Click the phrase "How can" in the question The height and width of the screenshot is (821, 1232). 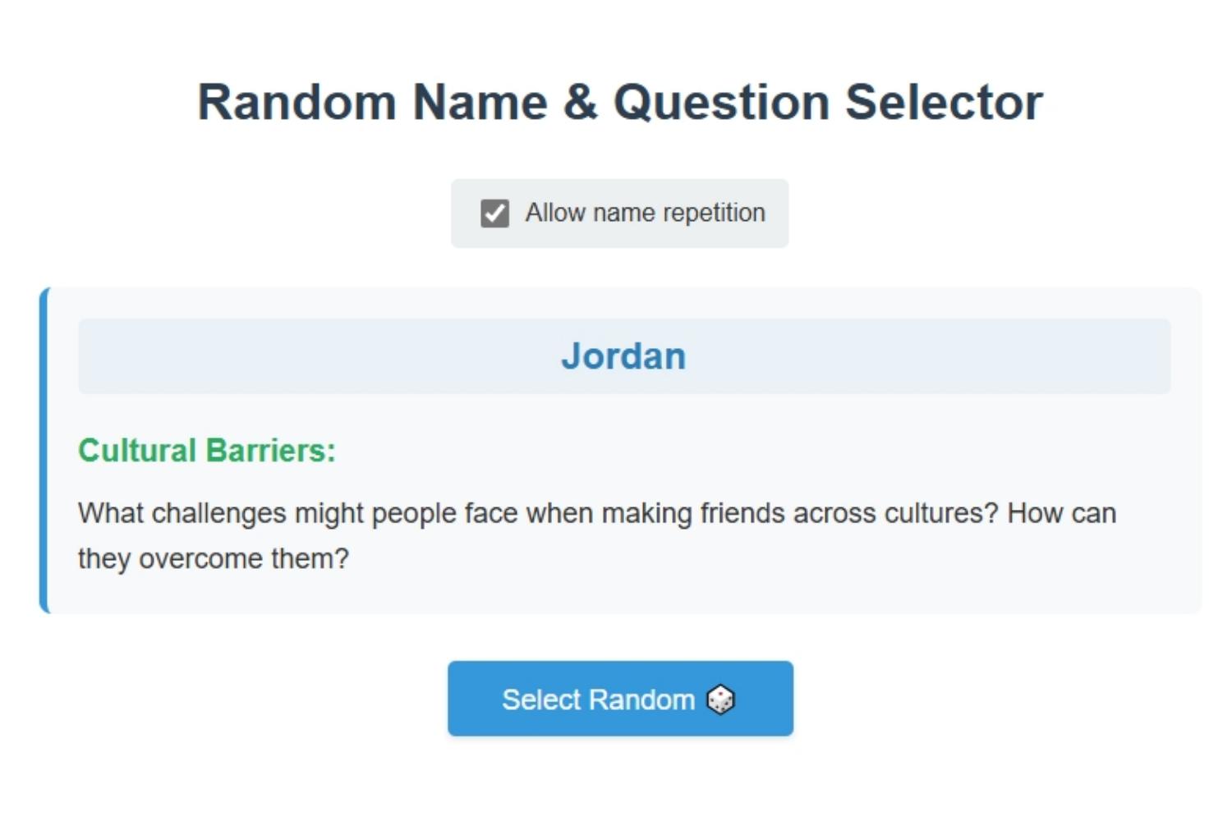(1061, 514)
